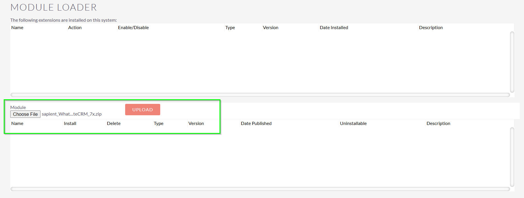The height and width of the screenshot is (198, 524).
Task: Click Type header in installed extensions table
Action: pos(230,28)
